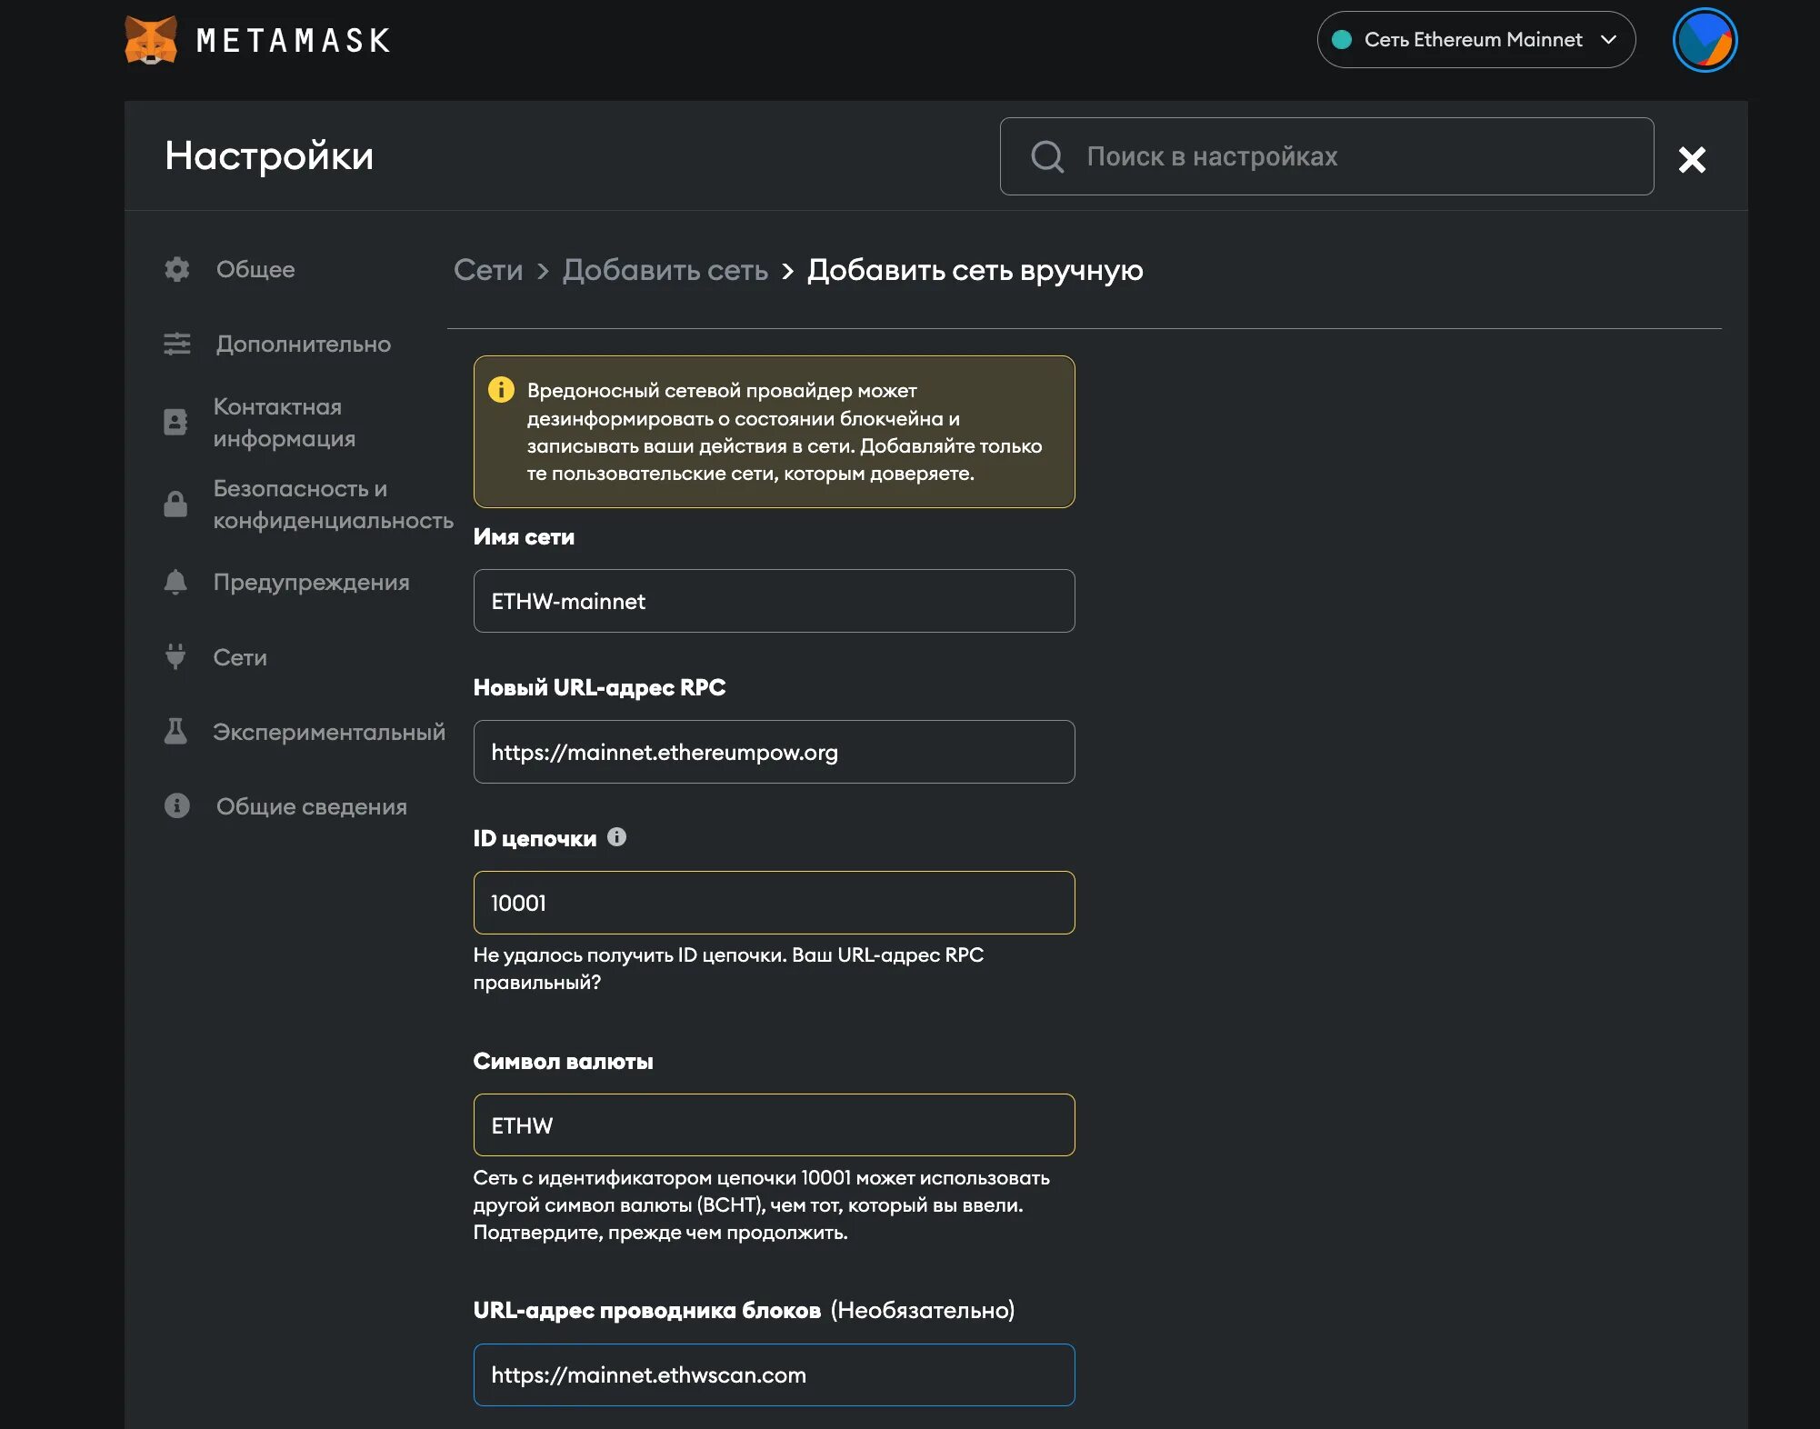Click the block explorer URL field
The width and height of the screenshot is (1820, 1429).
(x=774, y=1374)
